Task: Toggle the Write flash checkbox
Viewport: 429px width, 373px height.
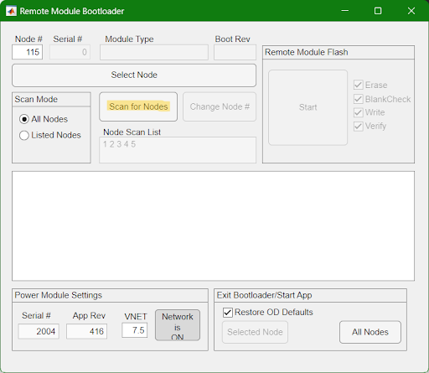Action: click(x=359, y=112)
